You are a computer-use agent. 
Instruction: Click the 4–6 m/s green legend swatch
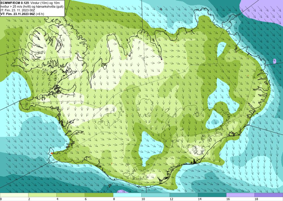click(x=70, y=195)
